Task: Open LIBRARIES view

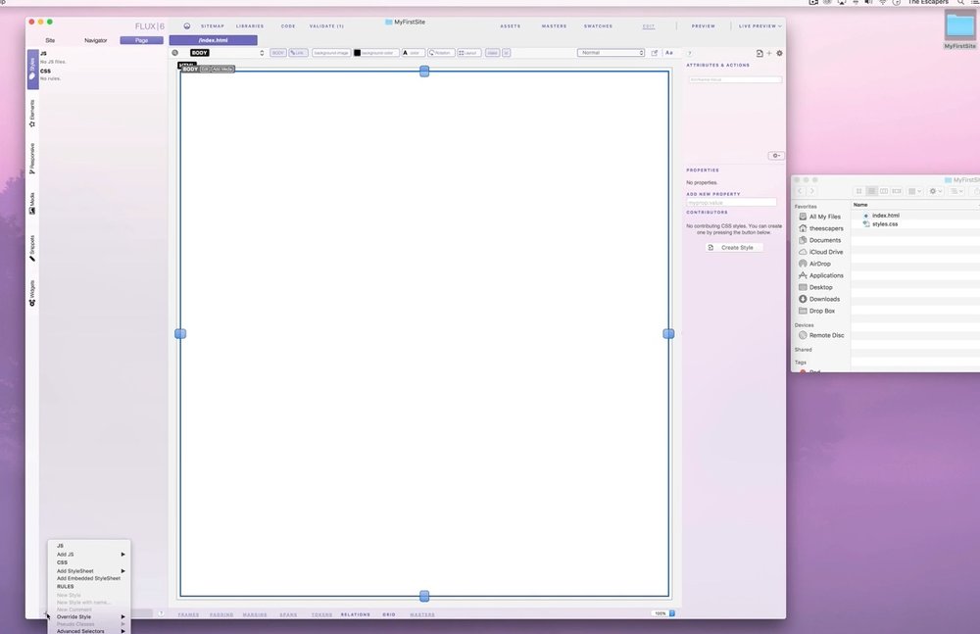Action: 250,26
